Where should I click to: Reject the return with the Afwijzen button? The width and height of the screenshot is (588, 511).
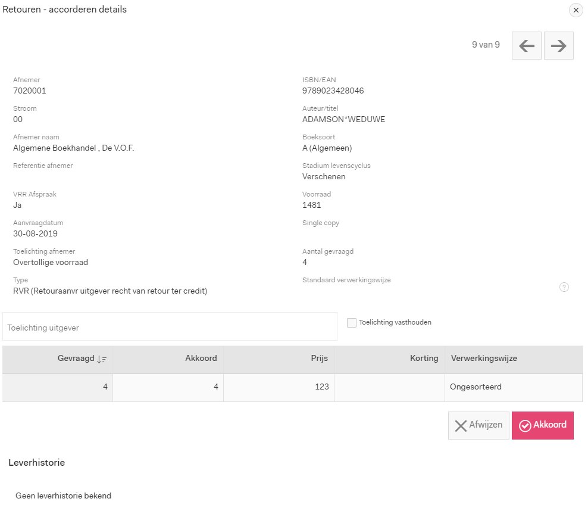478,425
